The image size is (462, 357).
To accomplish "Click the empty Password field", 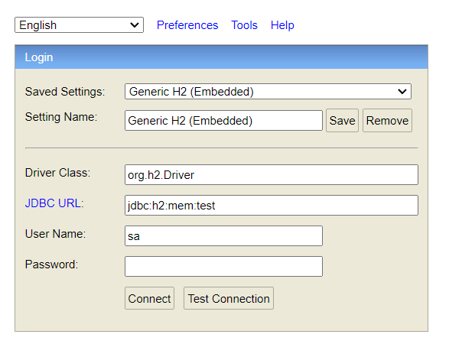I will [223, 266].
